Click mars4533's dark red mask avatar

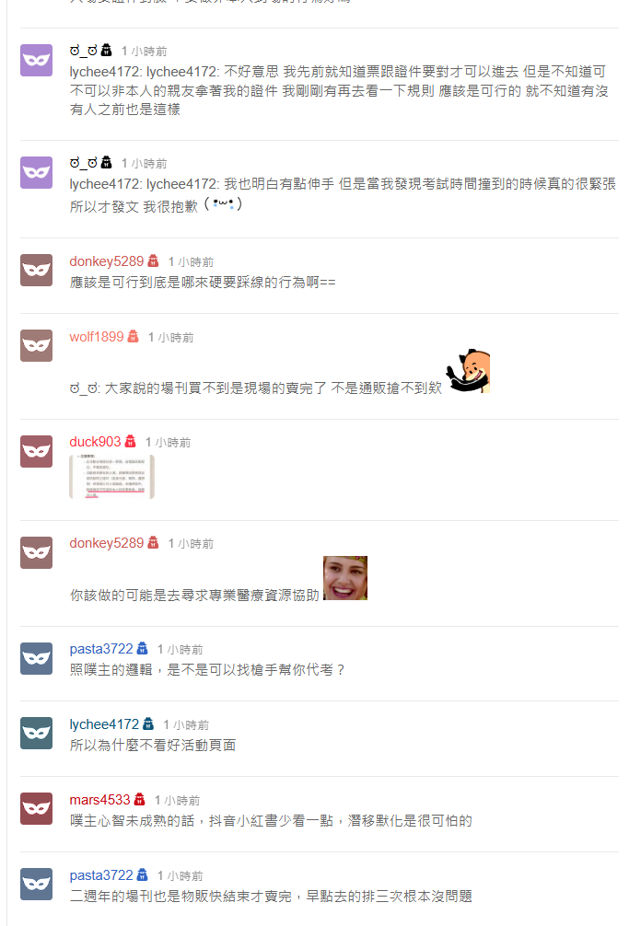(36, 808)
